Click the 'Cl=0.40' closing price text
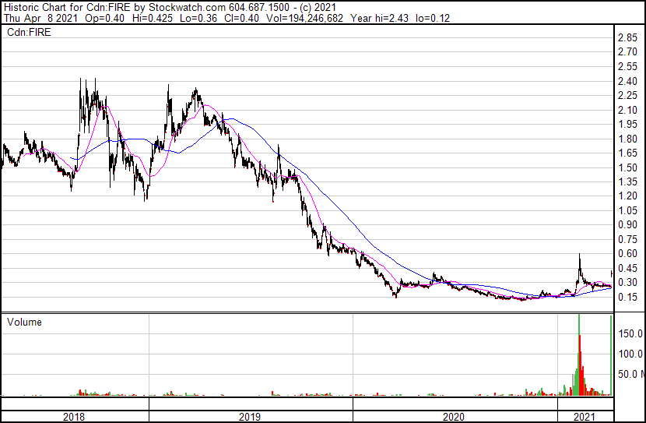The height and width of the screenshot is (423, 646). click(x=241, y=18)
